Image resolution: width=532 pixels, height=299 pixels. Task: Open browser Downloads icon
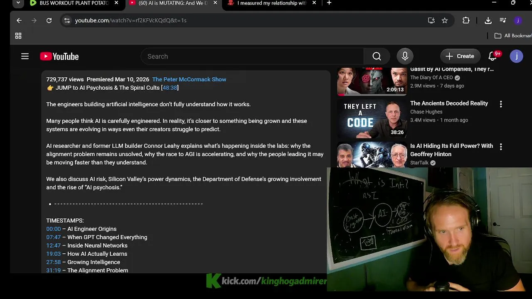pos(488,20)
